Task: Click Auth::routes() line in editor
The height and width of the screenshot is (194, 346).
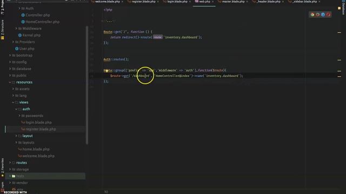Action: point(116,59)
